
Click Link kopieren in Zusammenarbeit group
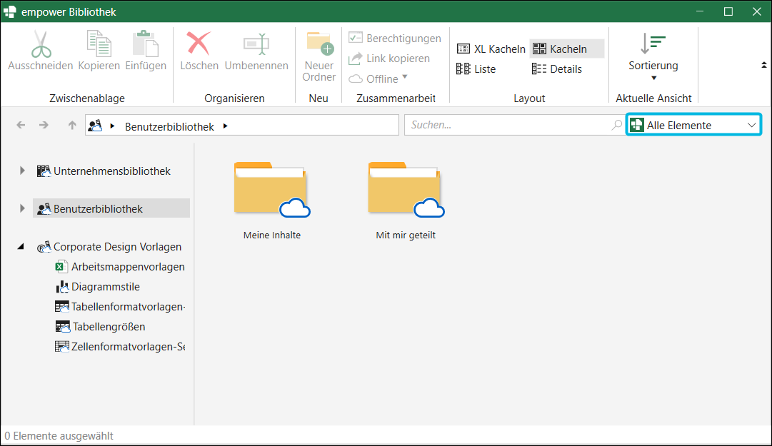coord(389,59)
